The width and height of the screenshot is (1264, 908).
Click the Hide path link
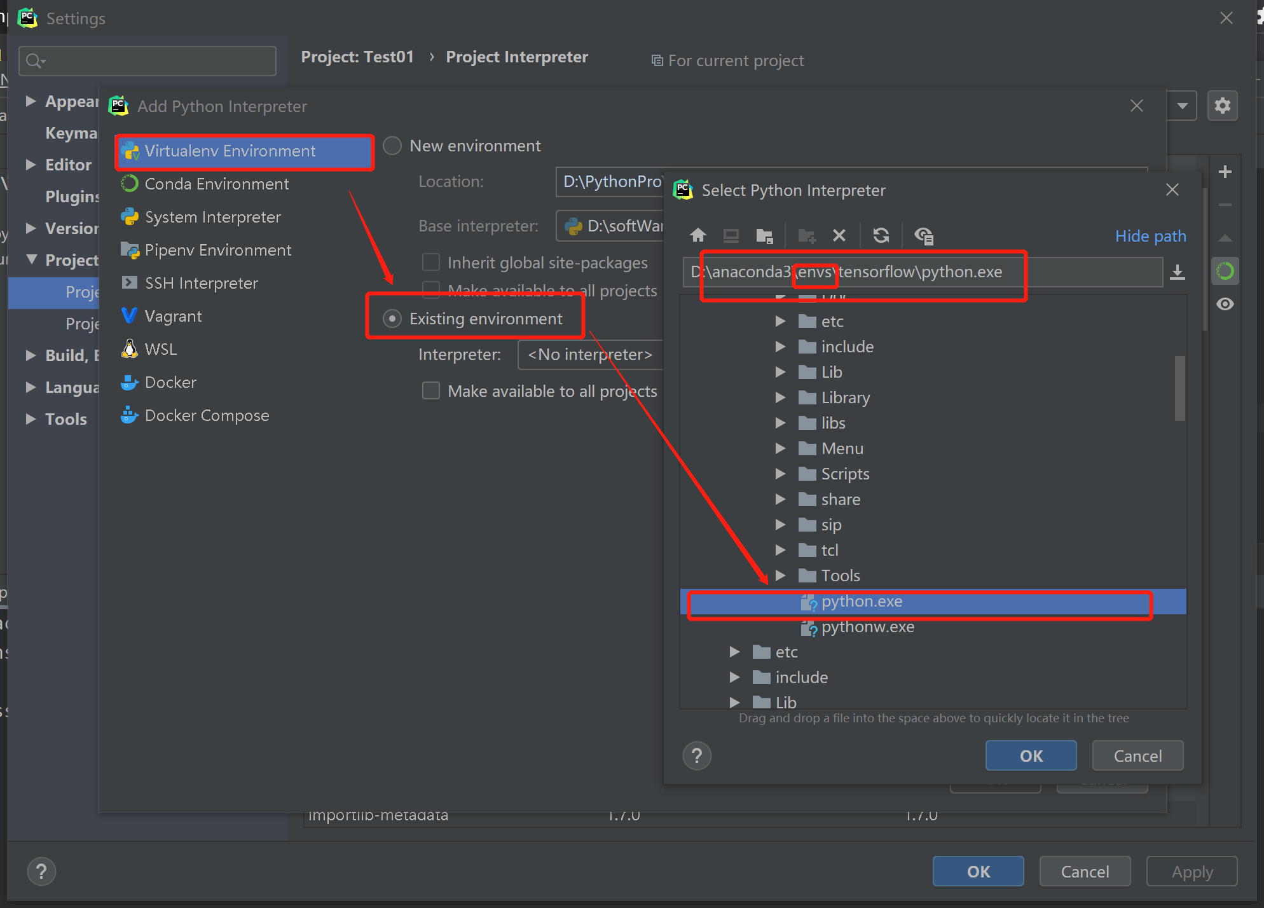1150,236
